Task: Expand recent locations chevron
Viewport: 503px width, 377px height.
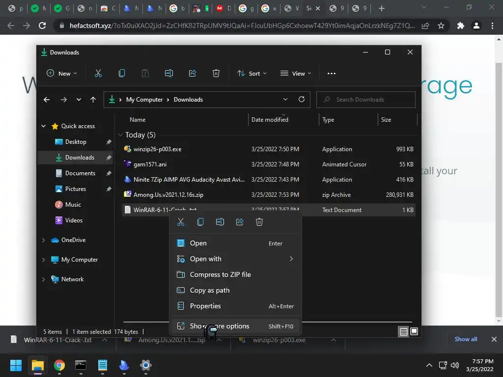Action: point(79,100)
